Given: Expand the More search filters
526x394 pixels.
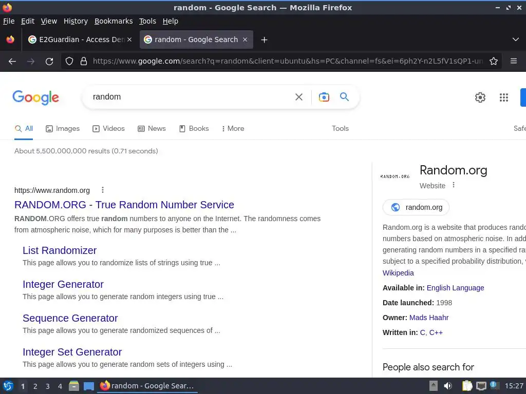Looking at the screenshot, I should coord(233,129).
